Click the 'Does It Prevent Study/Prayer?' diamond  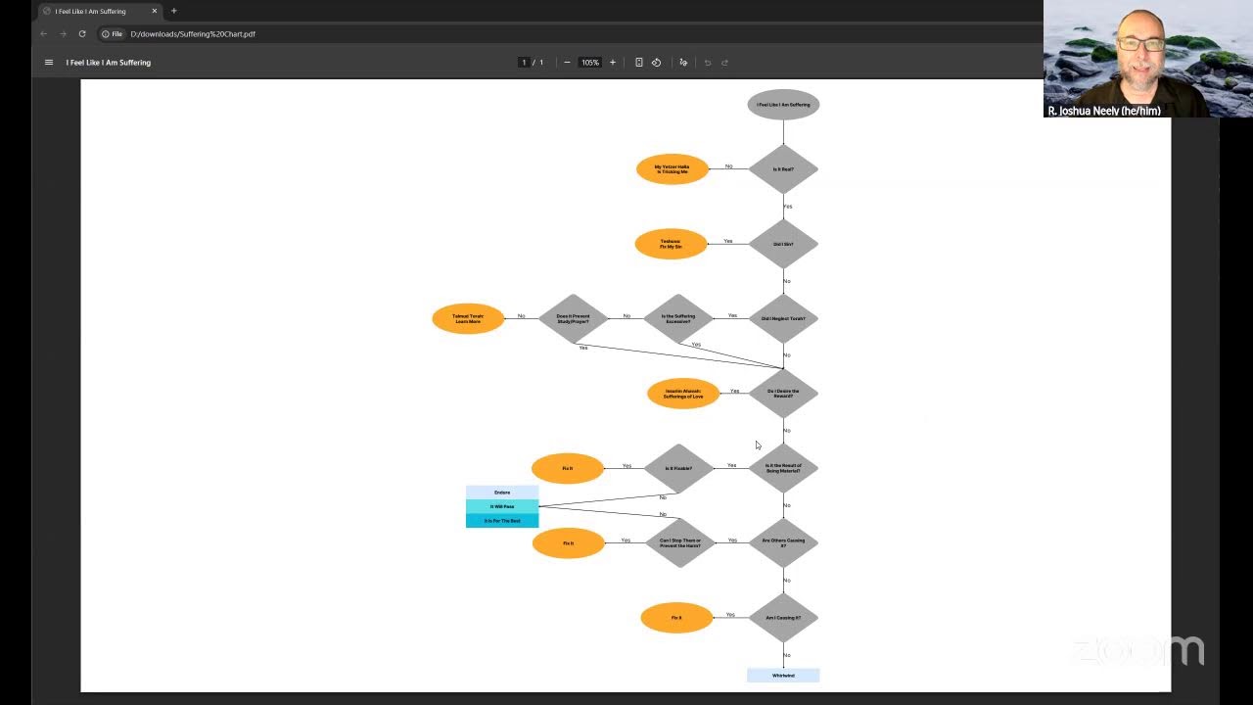click(573, 318)
